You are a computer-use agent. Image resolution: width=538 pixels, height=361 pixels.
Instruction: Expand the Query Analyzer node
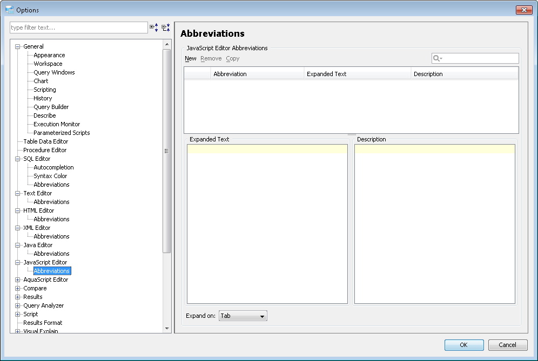[17, 305]
